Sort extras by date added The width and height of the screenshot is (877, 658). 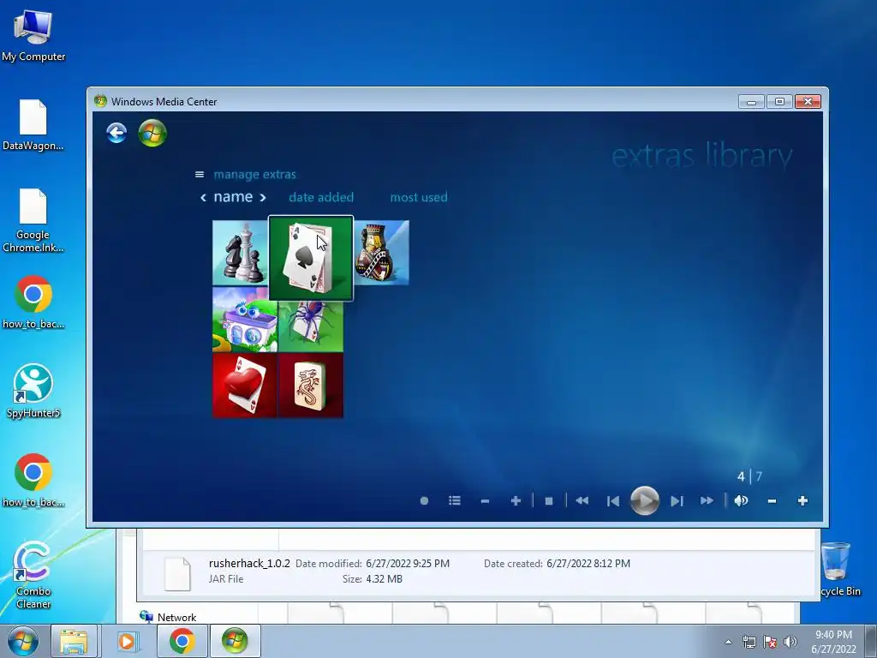[x=321, y=198]
